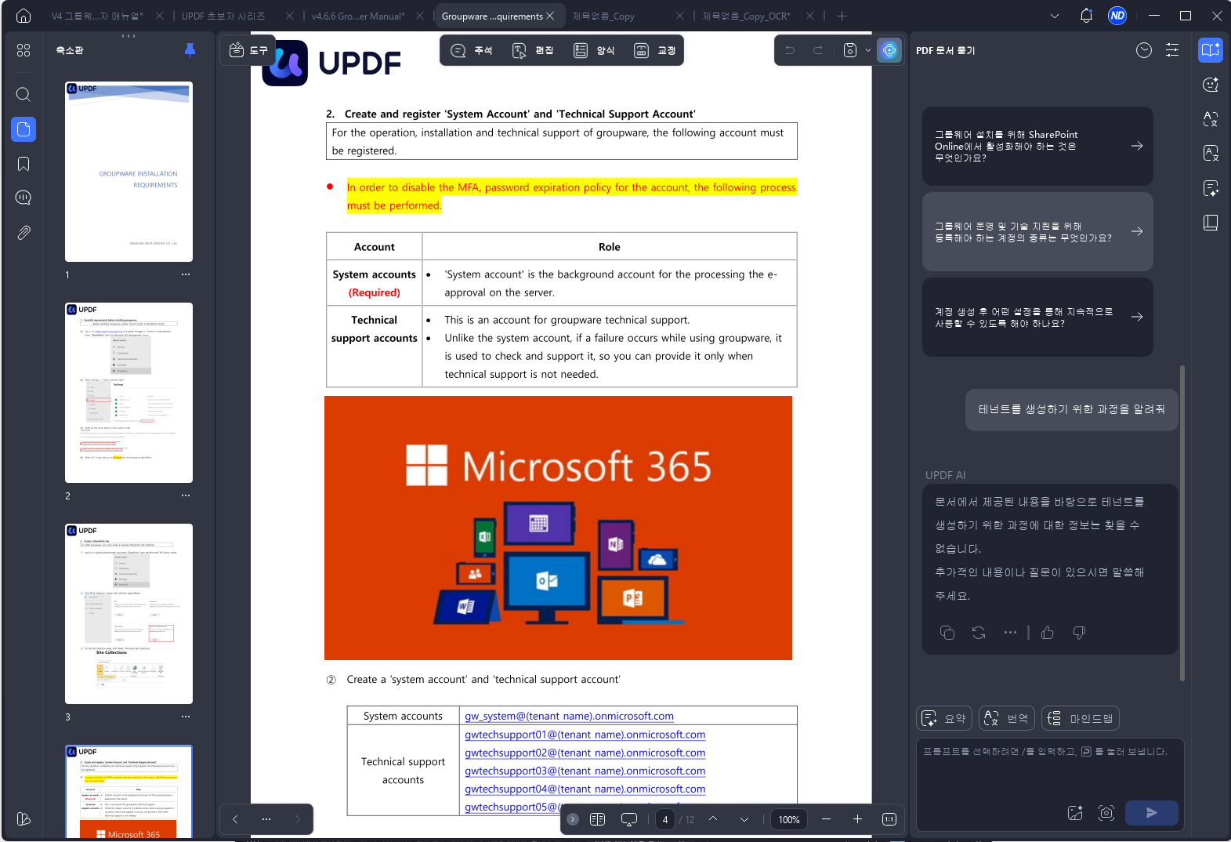Open the 100% zoom level dropdown

click(x=789, y=819)
